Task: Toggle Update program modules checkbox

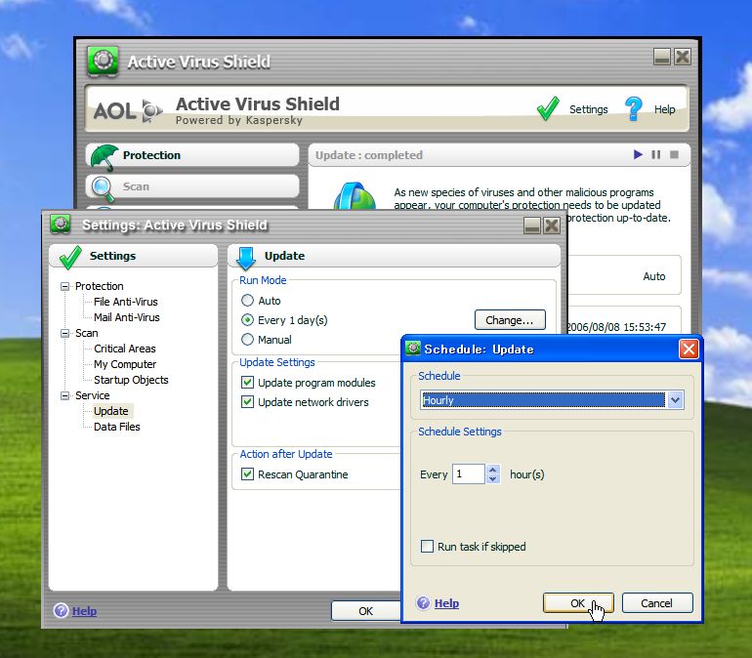Action: click(247, 382)
